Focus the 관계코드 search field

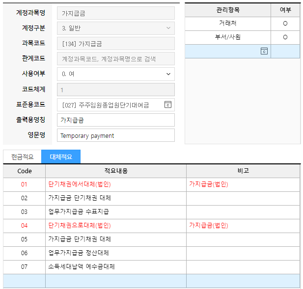(116, 59)
